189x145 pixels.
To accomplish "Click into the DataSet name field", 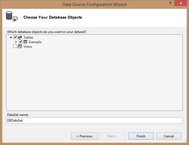I will (x=94, y=120).
